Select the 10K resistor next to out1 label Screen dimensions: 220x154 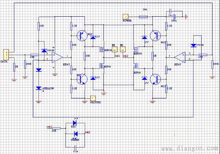pyautogui.click(x=56, y=128)
